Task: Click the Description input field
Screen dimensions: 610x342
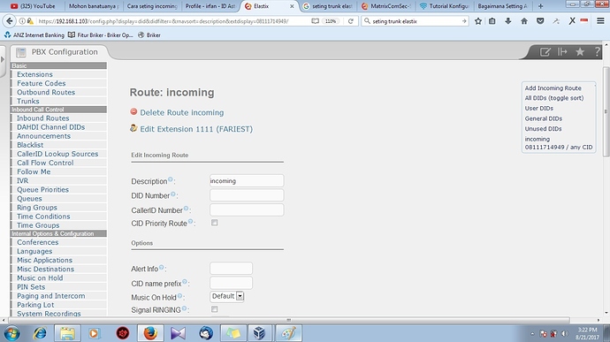Action: coord(247,181)
